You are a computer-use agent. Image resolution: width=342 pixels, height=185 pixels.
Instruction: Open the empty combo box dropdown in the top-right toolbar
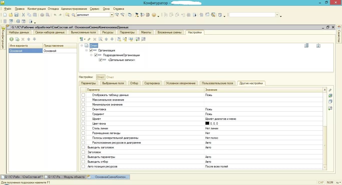(x=277, y=15)
